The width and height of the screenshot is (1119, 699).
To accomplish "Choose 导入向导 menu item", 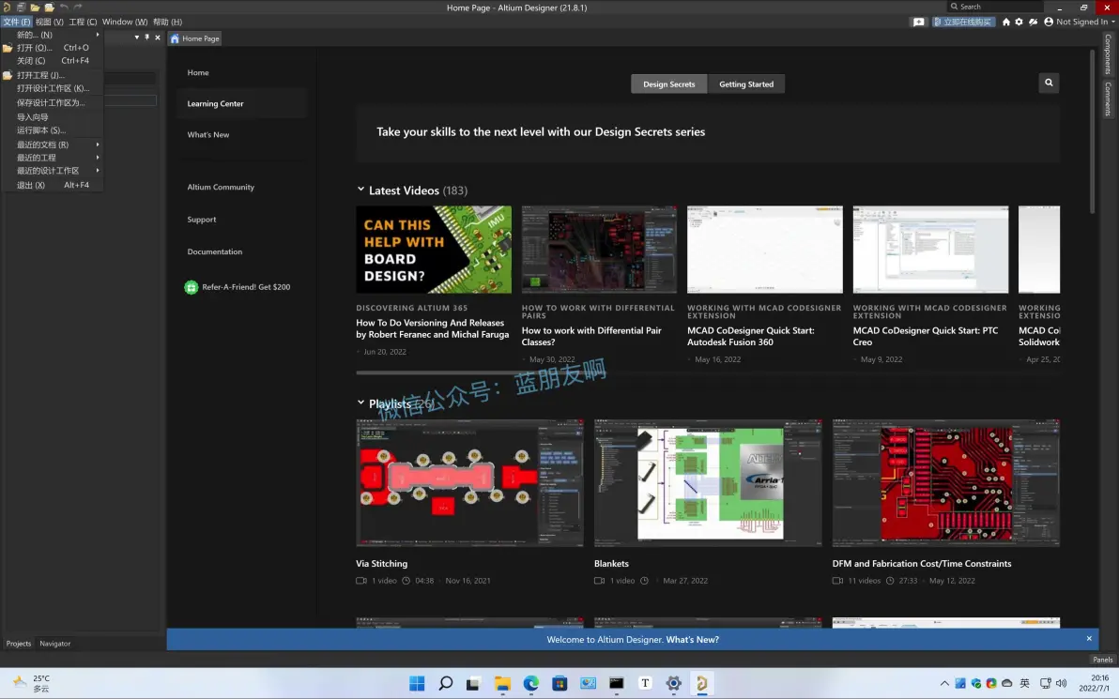I will (52, 117).
